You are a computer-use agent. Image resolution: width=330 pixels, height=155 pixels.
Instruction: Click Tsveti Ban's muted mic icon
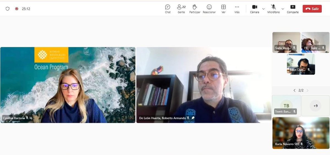point(295,112)
